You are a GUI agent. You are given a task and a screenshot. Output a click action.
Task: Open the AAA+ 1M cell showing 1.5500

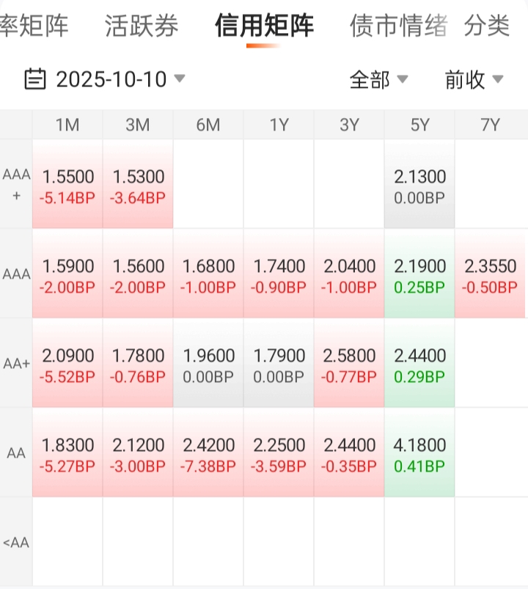click(67, 185)
